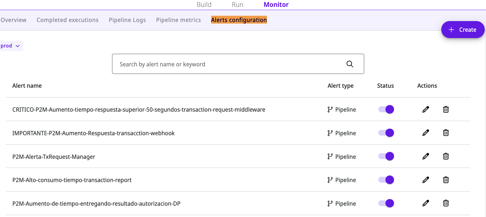The image size is (486, 217).
Task: Disable the CRITICO-P2M alert status toggle
Action: [x=386, y=109]
